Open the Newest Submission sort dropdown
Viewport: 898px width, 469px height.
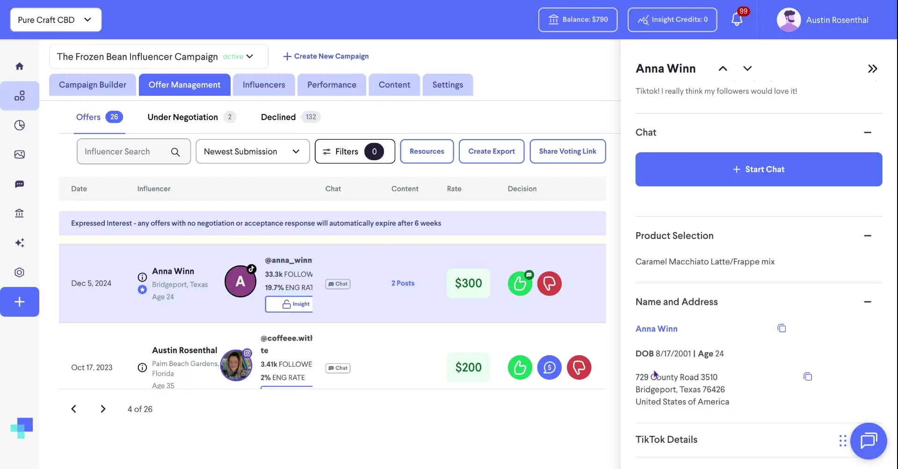pyautogui.click(x=253, y=151)
